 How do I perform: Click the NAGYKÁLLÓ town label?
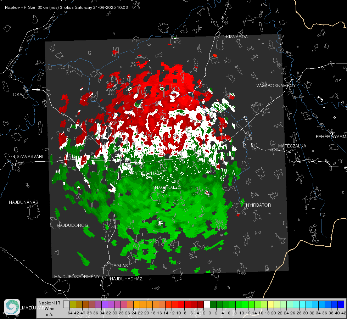[x=168, y=187]
